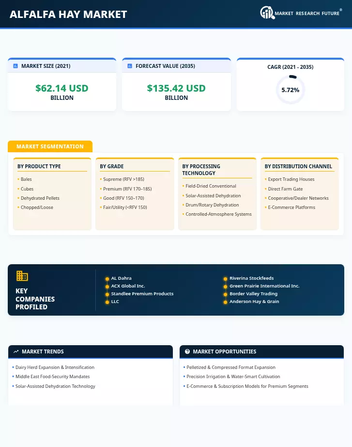The height and width of the screenshot is (447, 352).
Task: Click Precision Irrigation & Water-Smart Cultivation opportunity
Action: click(233, 377)
